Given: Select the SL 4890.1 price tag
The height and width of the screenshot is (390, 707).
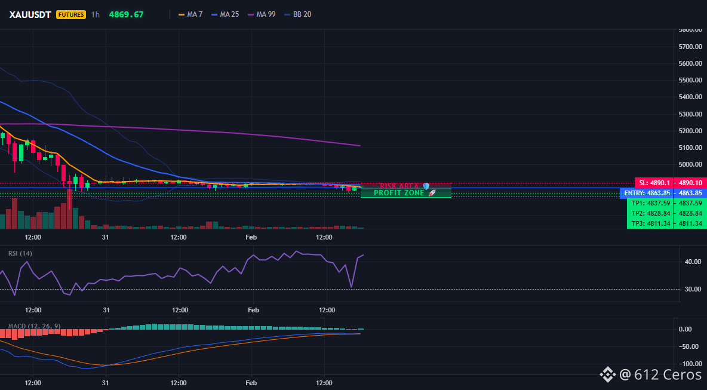Looking at the screenshot, I should tap(653, 183).
